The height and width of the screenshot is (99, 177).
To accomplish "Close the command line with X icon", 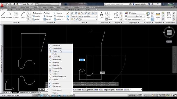I will tap(41, 90).
